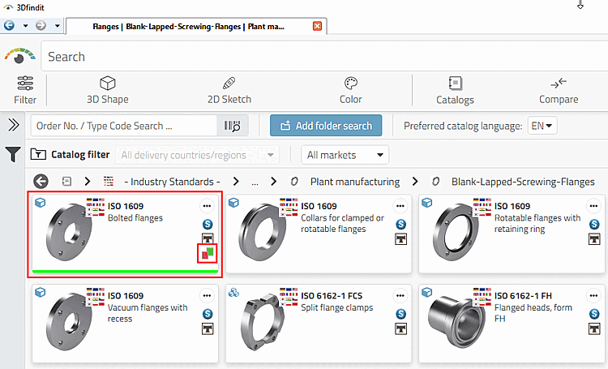Viewport: 608px width, 369px height.
Task: Open more options for Rotatable flanges card
Action: tap(593, 206)
